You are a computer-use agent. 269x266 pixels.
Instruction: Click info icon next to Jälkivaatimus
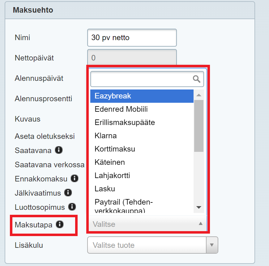pyautogui.click(x=68, y=193)
